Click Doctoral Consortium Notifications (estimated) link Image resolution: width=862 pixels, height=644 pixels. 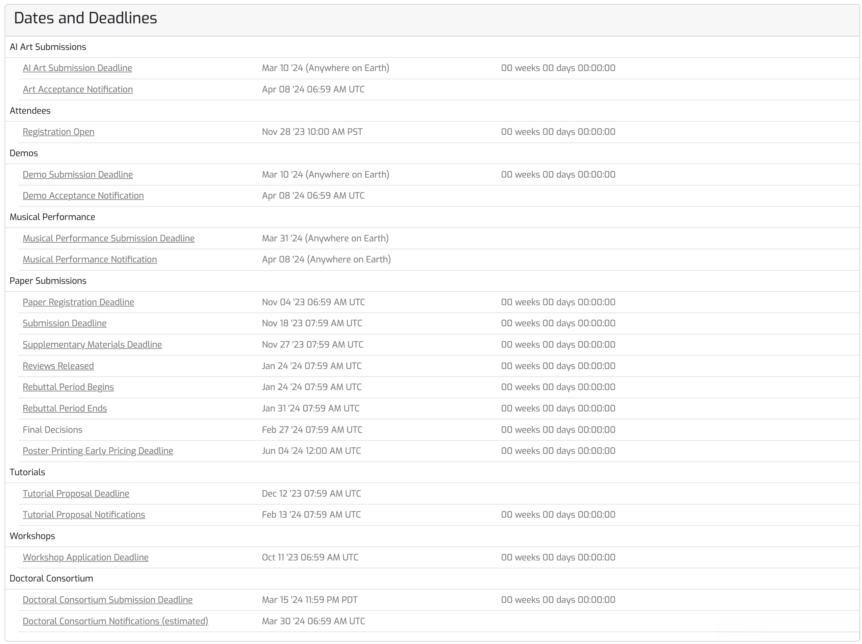115,621
